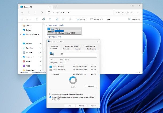
Task: Switch to large icons view in status bar
Action: [140, 72]
